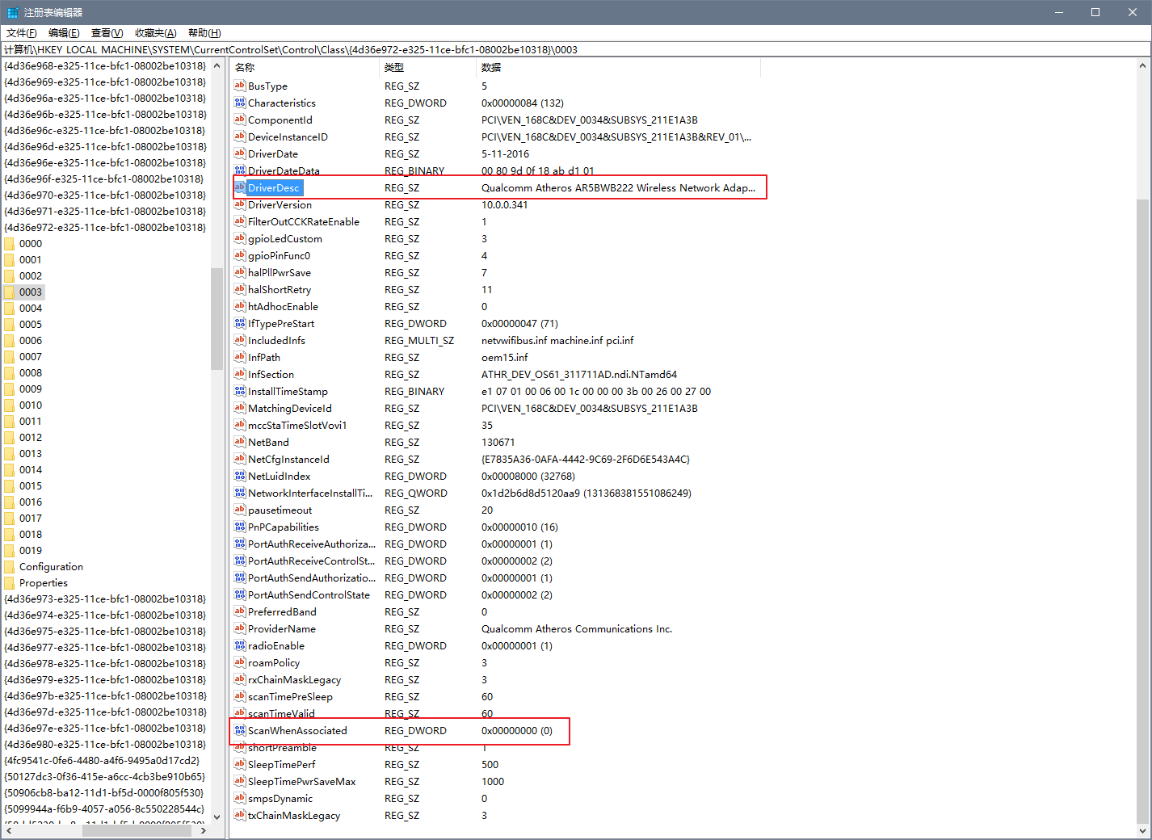This screenshot has height=840, width=1152.
Task: Select the {4d36e973-e325-11ce-bfc1-08002be10318} key
Action: pos(105,598)
